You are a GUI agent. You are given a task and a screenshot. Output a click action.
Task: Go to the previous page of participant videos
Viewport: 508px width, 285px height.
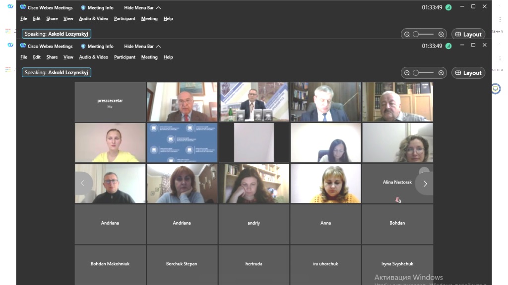[x=83, y=184]
